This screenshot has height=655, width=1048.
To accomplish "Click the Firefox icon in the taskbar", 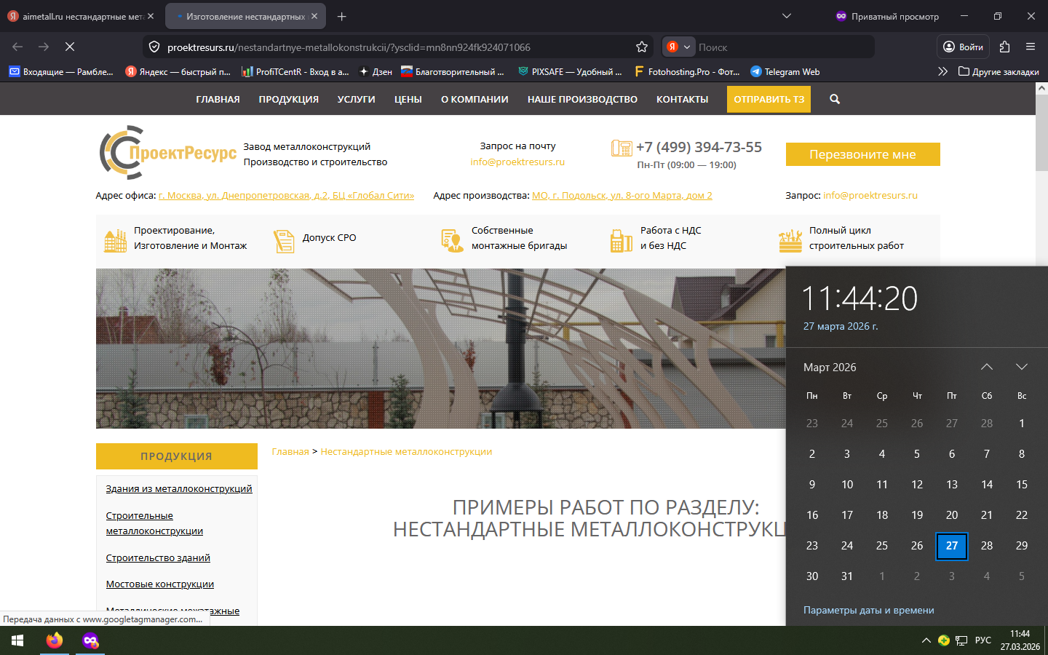I will [55, 640].
